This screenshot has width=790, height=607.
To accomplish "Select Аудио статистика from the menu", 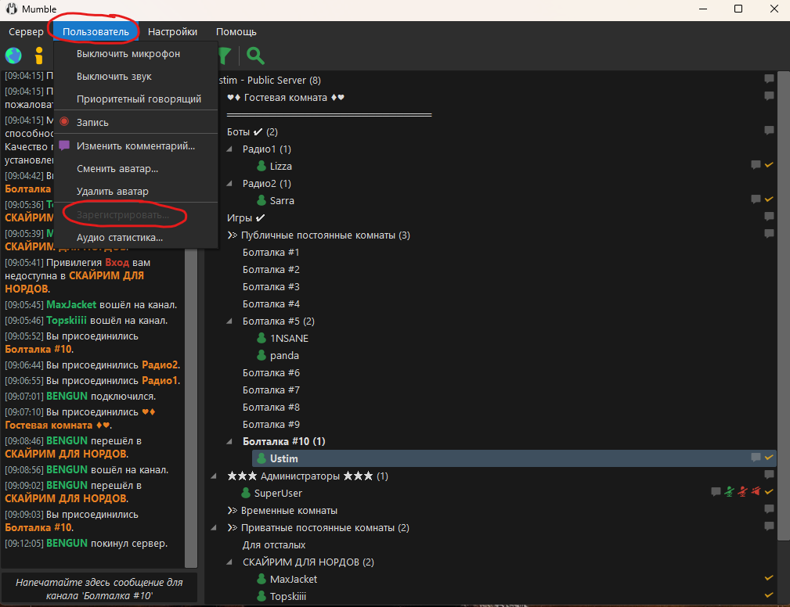I will click(120, 238).
